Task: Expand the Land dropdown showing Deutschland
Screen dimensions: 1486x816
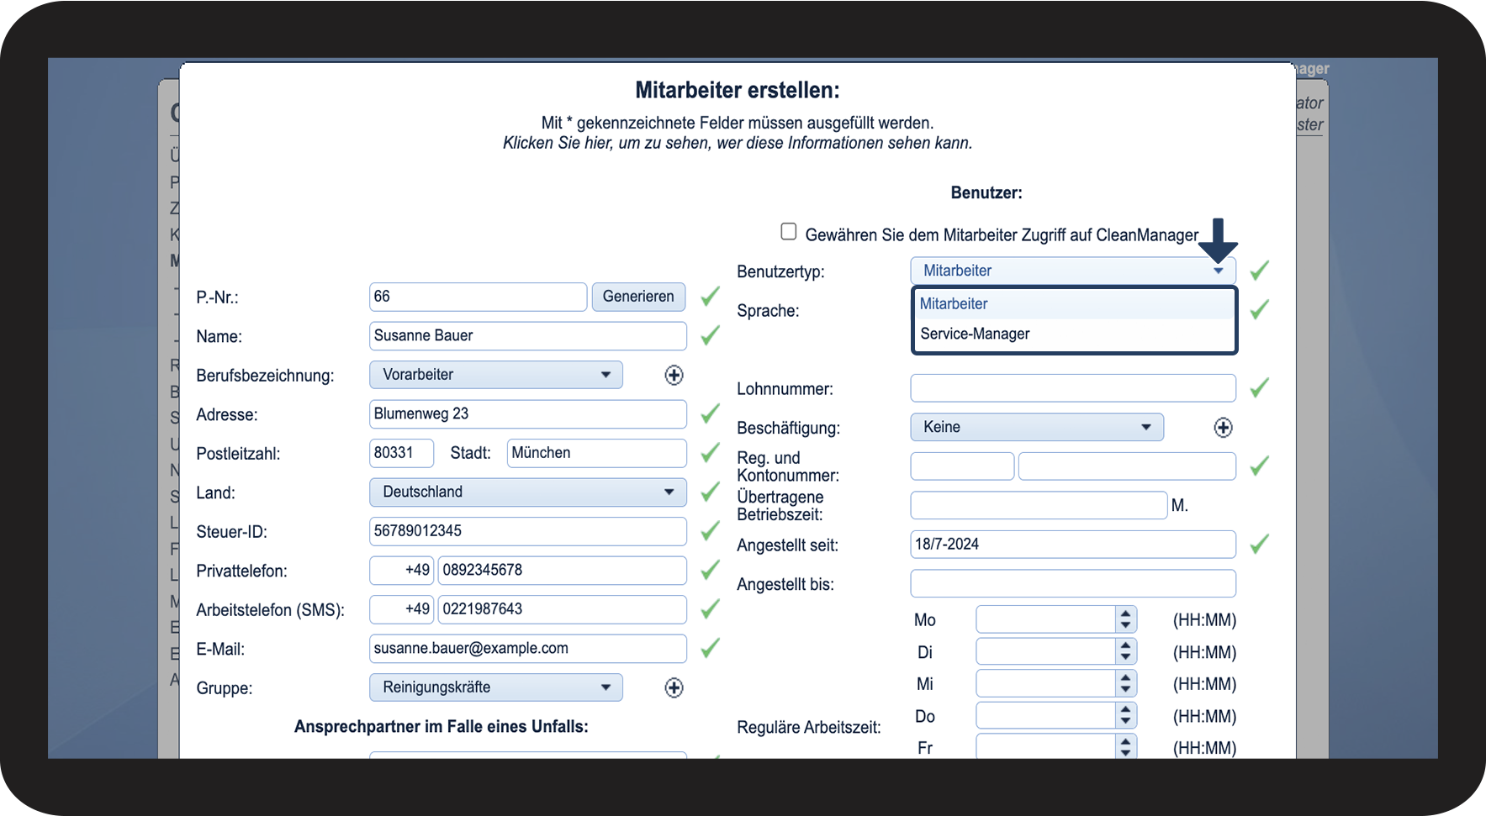Action: coord(527,492)
